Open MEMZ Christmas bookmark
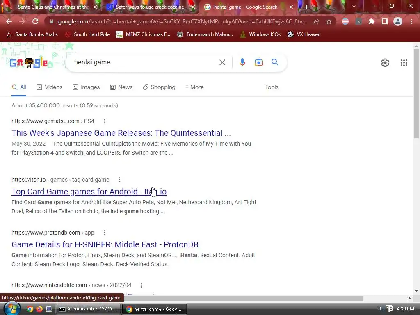Screen dimensions: 420x315 pos(143,34)
